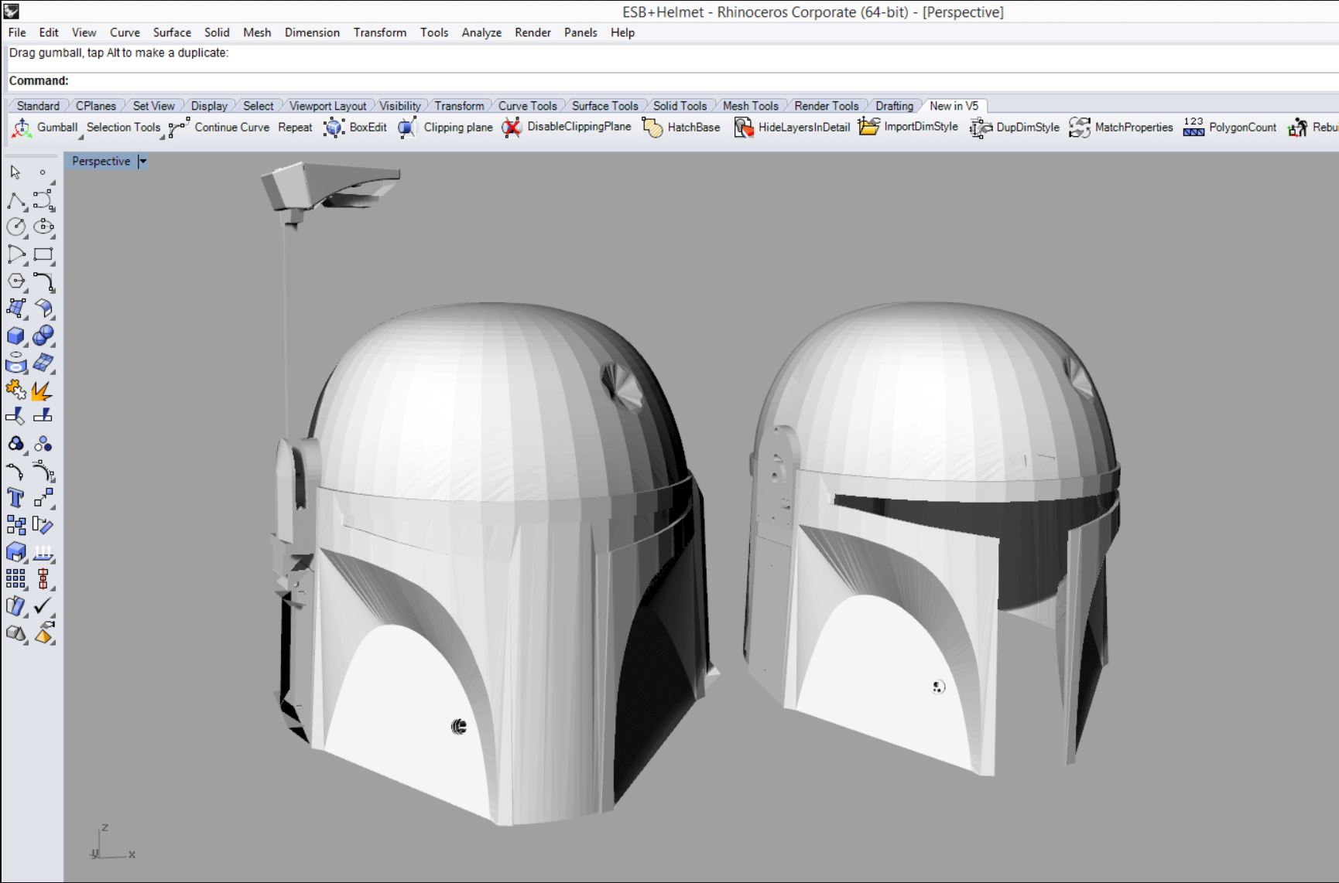
Task: Select the Copy objects tool
Action: pos(15,526)
